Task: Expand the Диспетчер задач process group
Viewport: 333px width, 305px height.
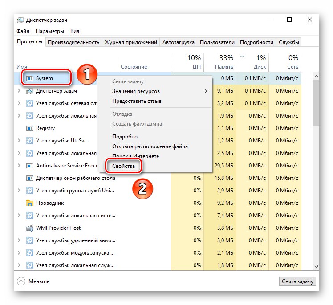Action: tap(19, 91)
